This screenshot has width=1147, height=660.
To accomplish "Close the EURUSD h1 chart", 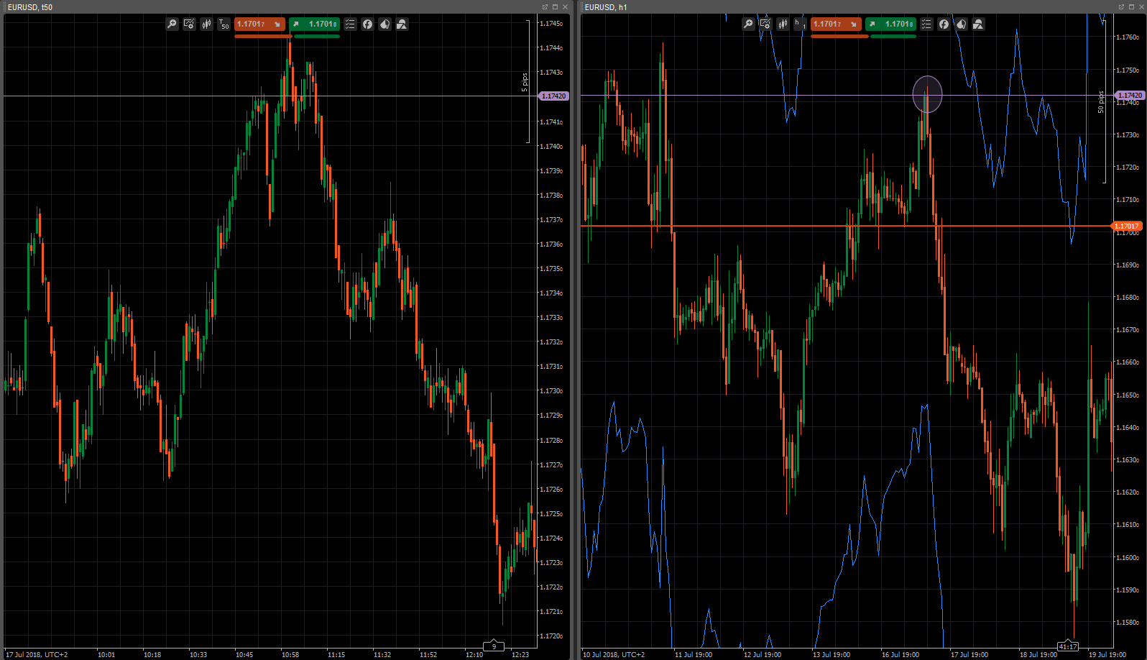I will tap(1141, 7).
